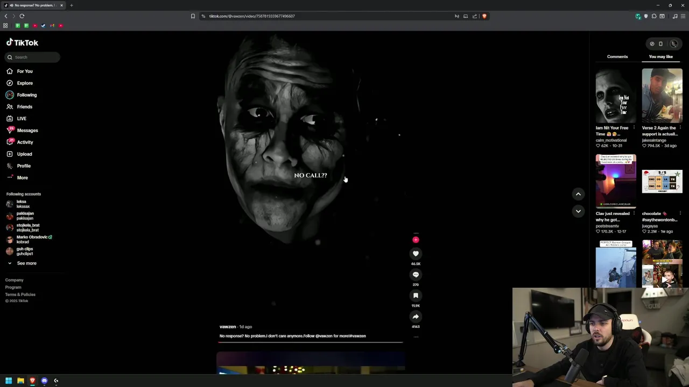
Task: Open the guh clips account
Action: tap(20, 251)
